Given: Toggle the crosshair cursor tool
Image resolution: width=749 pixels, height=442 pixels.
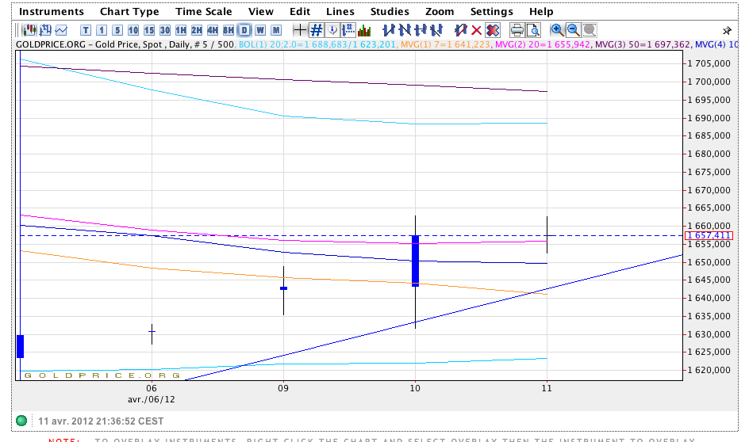Looking at the screenshot, I should point(300,30).
